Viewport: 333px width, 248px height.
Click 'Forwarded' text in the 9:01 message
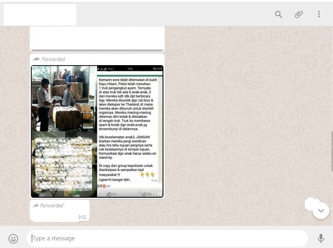[52, 206]
